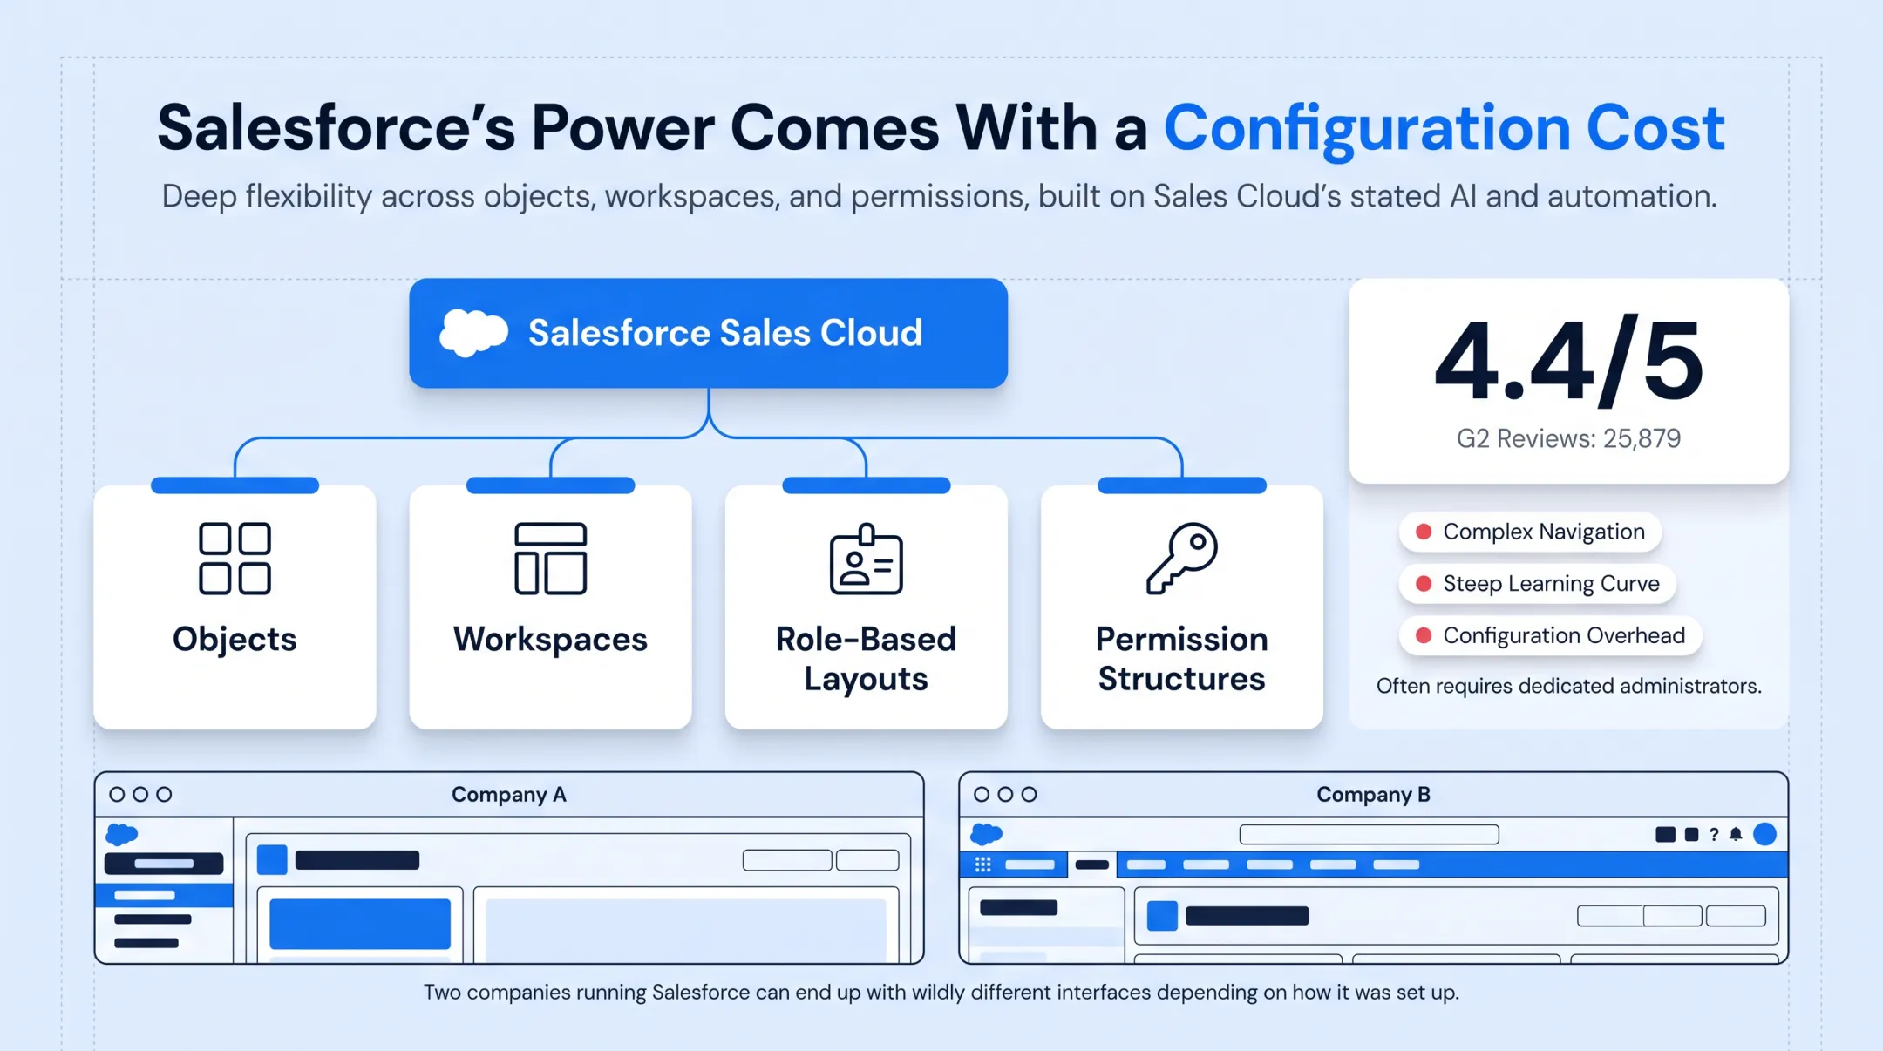The height and width of the screenshot is (1051, 1883).
Task: Click the 'Objects' card label
Action: tap(235, 639)
